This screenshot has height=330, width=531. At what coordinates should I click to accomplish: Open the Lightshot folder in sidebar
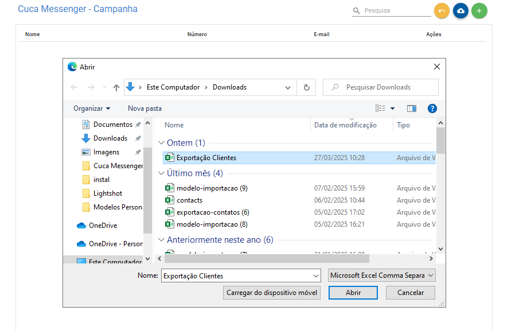[108, 193]
